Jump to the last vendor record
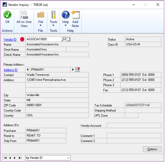The image size is (165, 162). [19, 158]
